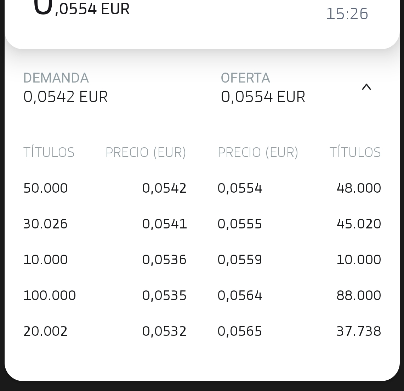404x391 pixels.
Task: Select ask price 0,0565
Action: pyautogui.click(x=240, y=331)
